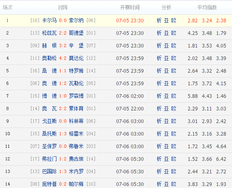Open 析 analysis for match 1
This screenshot has height=188, width=232.
point(159,20)
